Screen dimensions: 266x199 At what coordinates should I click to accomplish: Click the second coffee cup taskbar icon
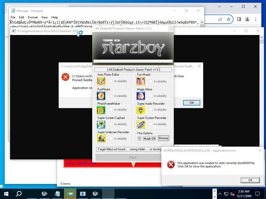95,194
